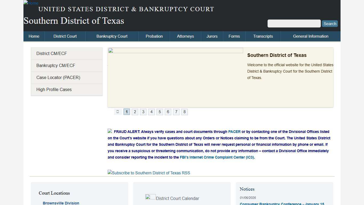The width and height of the screenshot is (364, 205).
Task: Click inside the search text field
Action: pyautogui.click(x=294, y=23)
